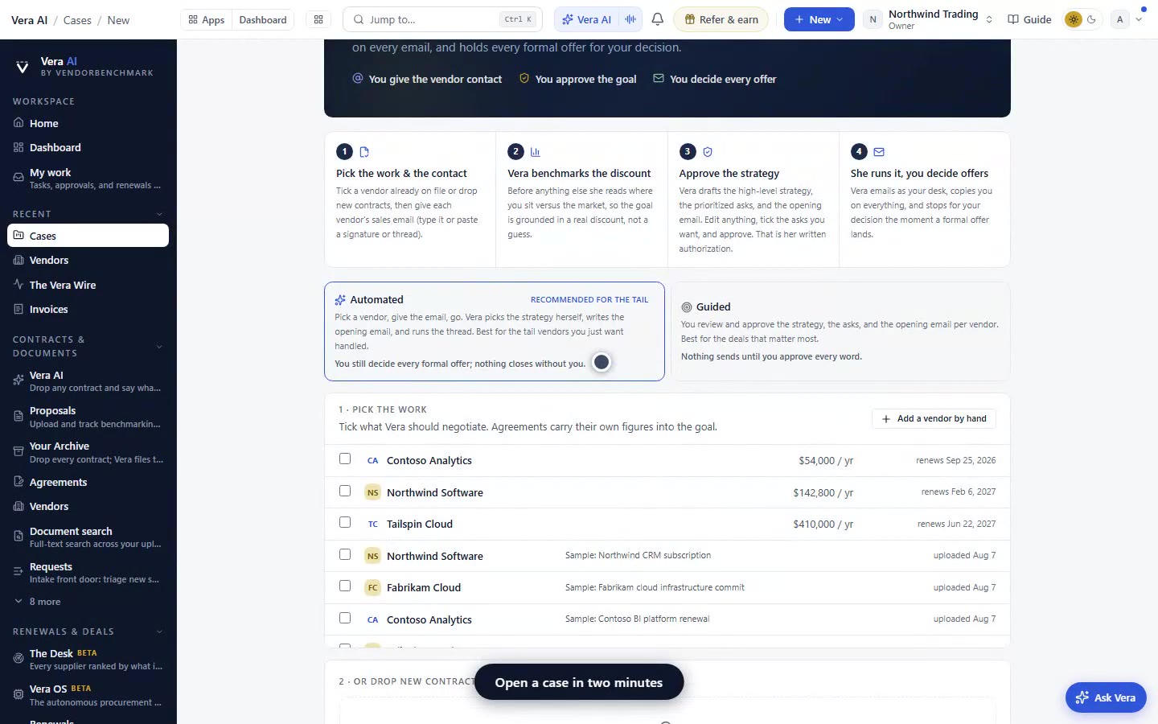Open the Northwind Trading workspace switcher

pos(929,19)
